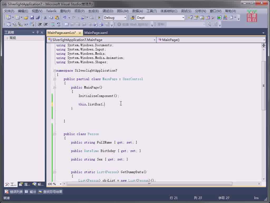270x203 pixels.
Task: Click Find in Files icon beside Dept box
Action: [x=132, y=17]
